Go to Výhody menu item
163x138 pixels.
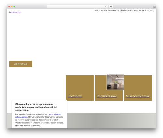[x=126, y=10]
